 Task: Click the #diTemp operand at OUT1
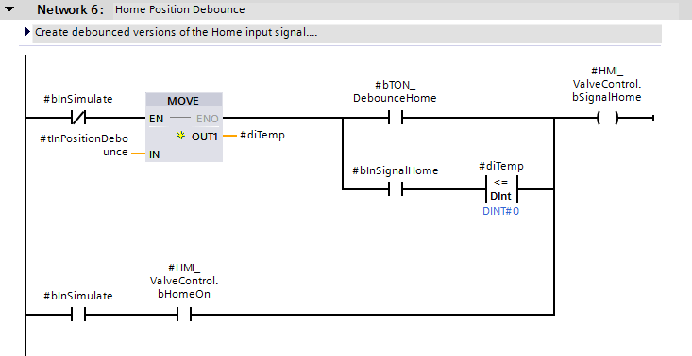click(262, 135)
